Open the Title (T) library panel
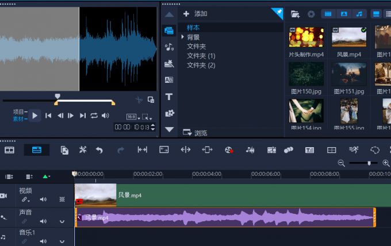 click(169, 97)
